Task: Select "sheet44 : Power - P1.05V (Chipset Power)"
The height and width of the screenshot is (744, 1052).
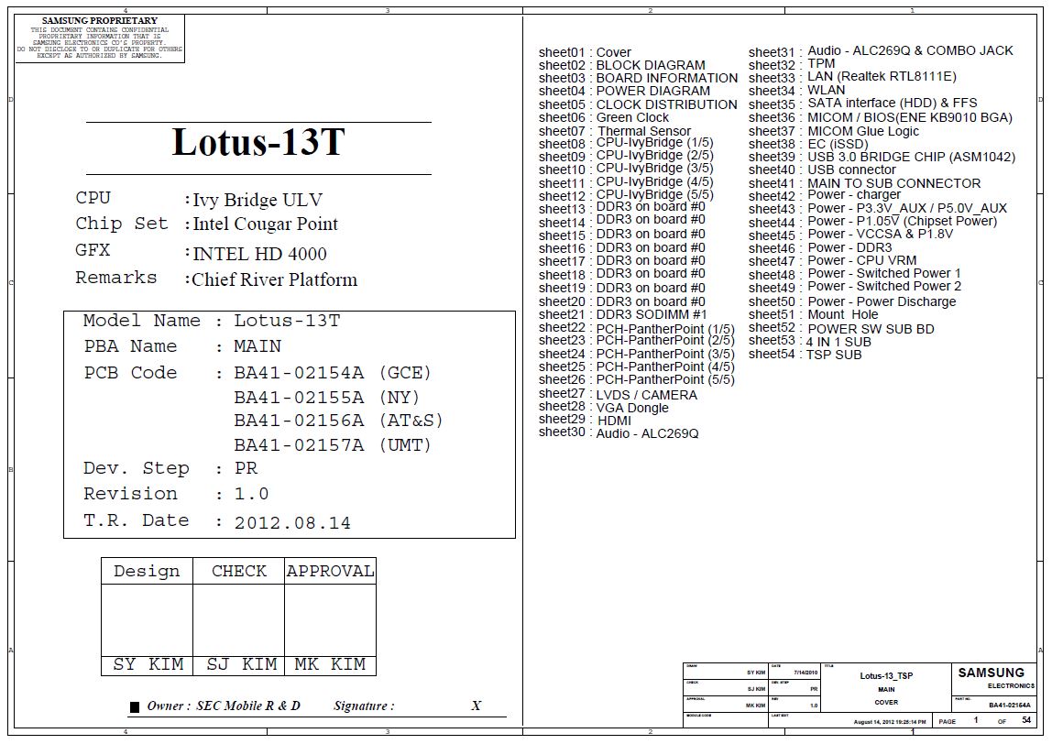Action: coord(873,222)
